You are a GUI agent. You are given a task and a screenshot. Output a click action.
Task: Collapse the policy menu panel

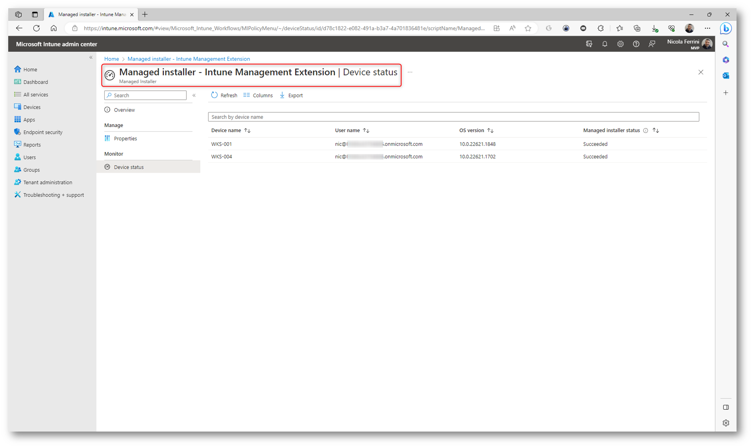point(194,95)
